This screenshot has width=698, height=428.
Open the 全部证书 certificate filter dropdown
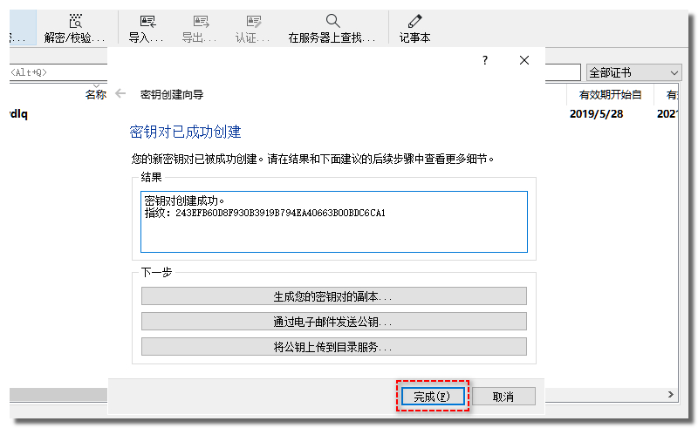point(634,72)
